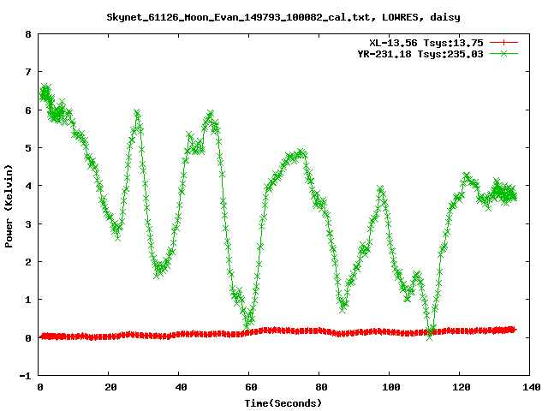The width and height of the screenshot is (548, 411).
Task: Pick the y-axis tick label -1
Action: tap(26, 376)
